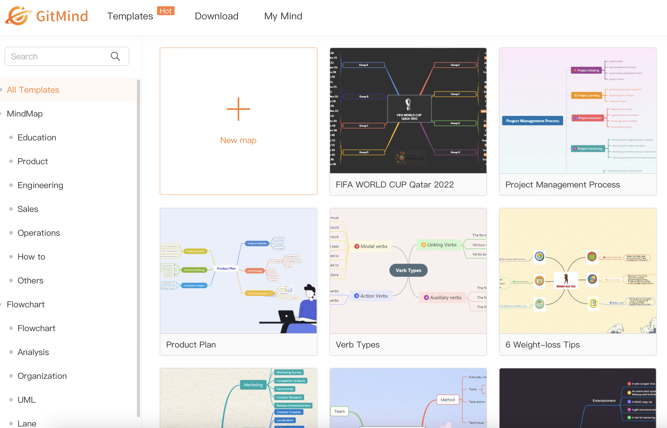Select the Lane category
Viewport: 667px width, 428px height.
pos(27,424)
